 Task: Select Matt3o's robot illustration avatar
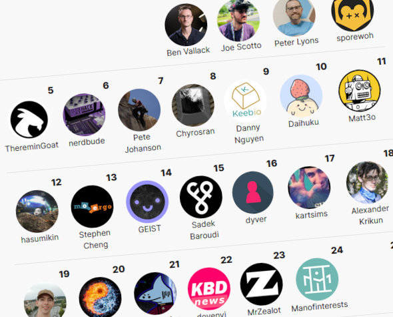pyautogui.click(x=360, y=91)
